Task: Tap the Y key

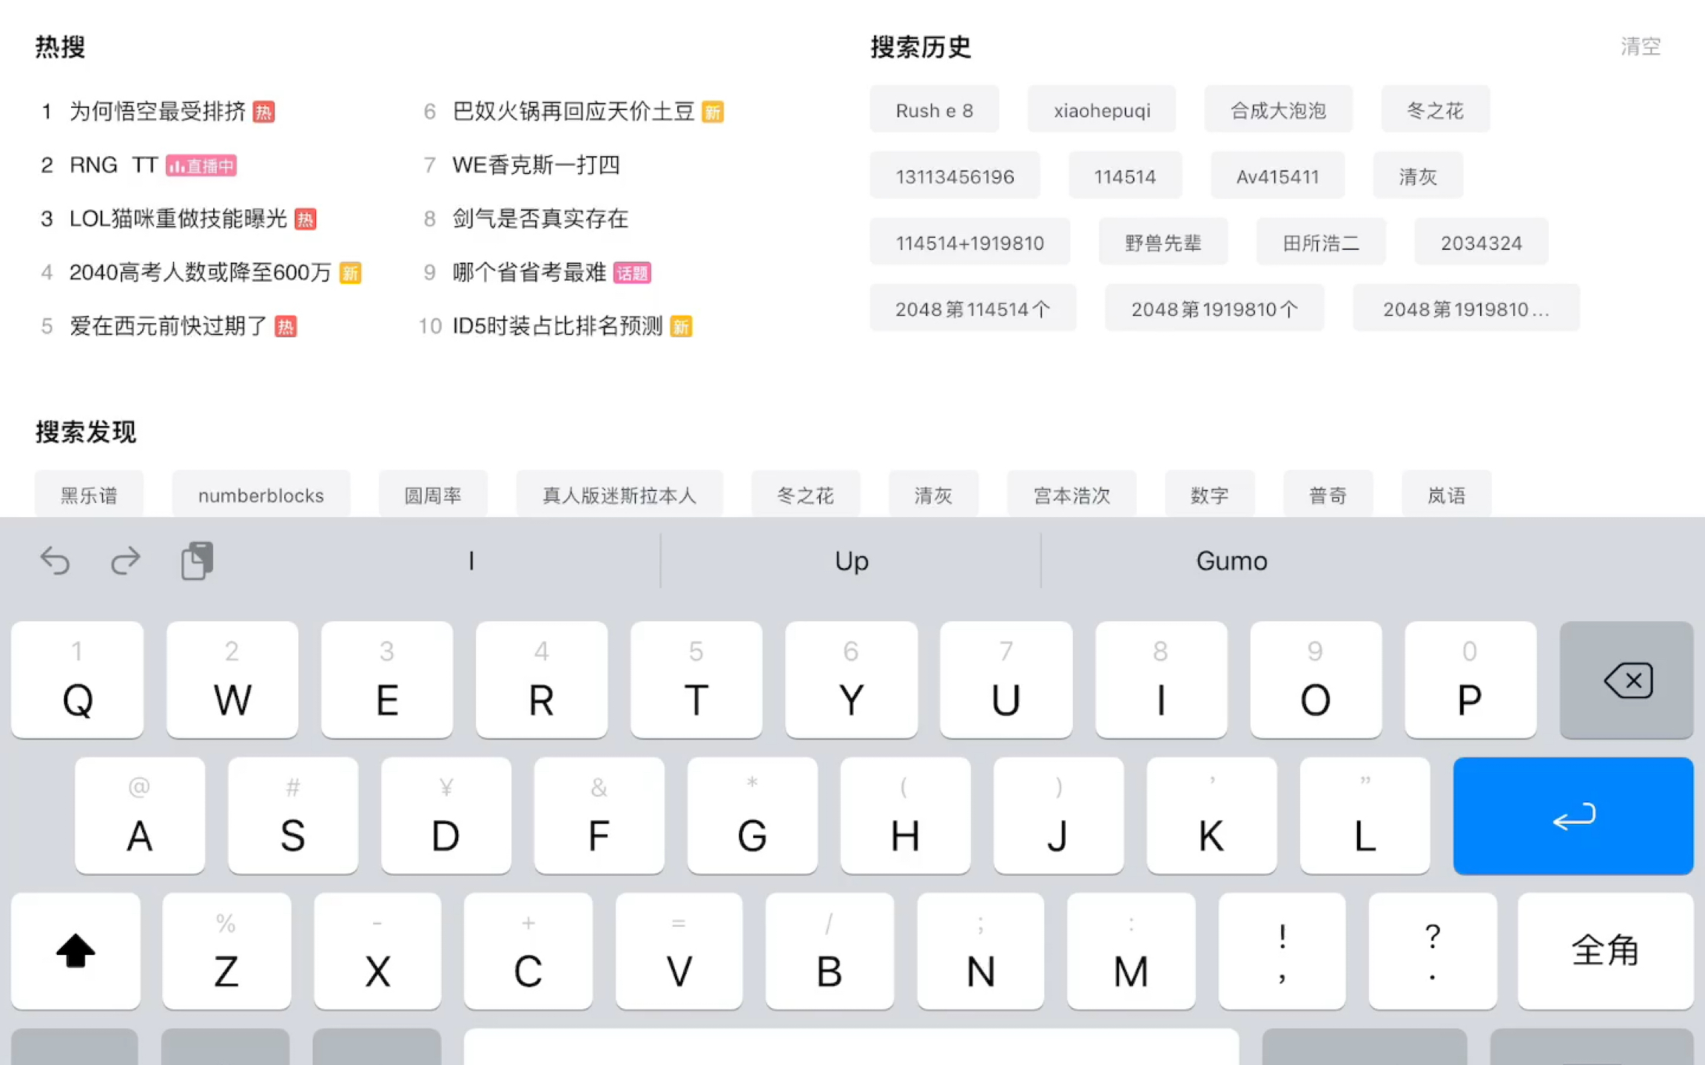Action: coord(851,680)
